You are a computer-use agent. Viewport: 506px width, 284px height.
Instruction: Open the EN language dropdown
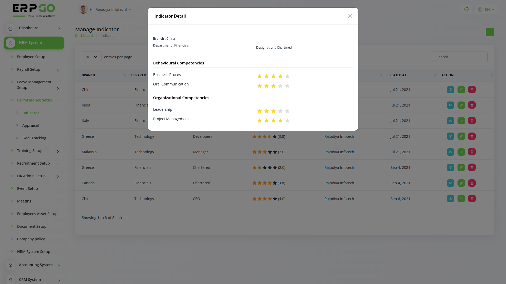tap(486, 9)
